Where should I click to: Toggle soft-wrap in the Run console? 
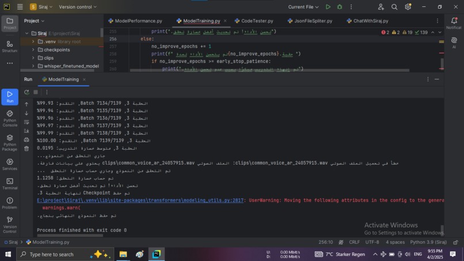point(26,122)
